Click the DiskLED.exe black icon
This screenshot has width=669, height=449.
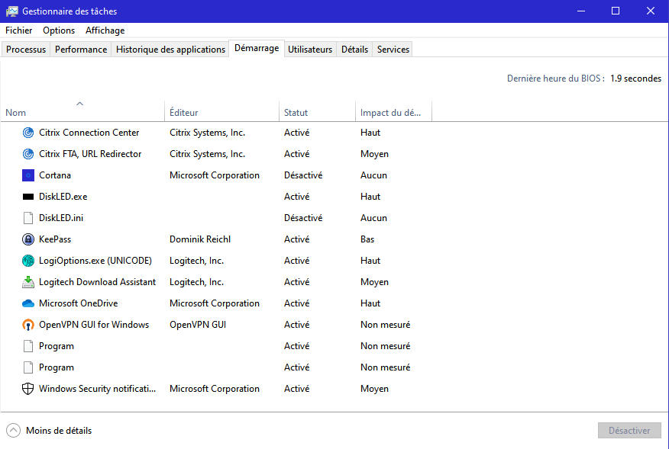click(x=28, y=197)
